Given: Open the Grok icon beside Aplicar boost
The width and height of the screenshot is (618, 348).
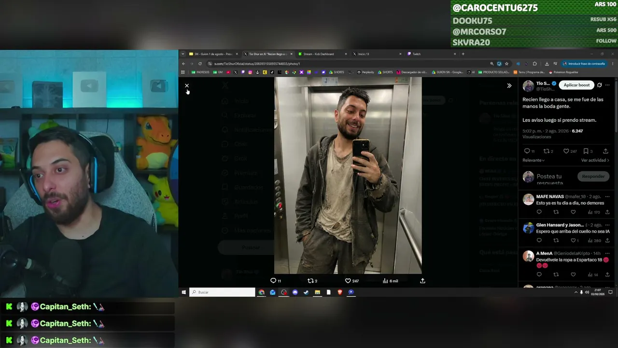Looking at the screenshot, I should pos(599,85).
